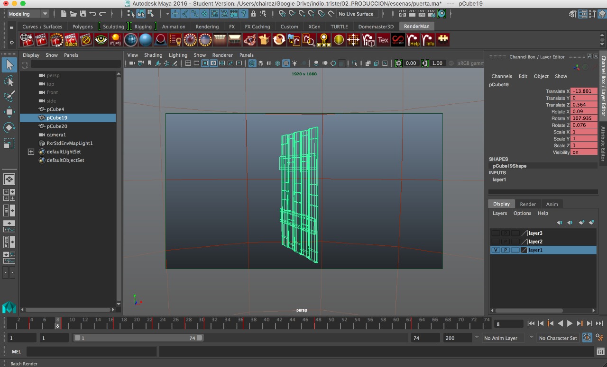
Task: Toggle visibility of layer1
Action: [x=496, y=250]
